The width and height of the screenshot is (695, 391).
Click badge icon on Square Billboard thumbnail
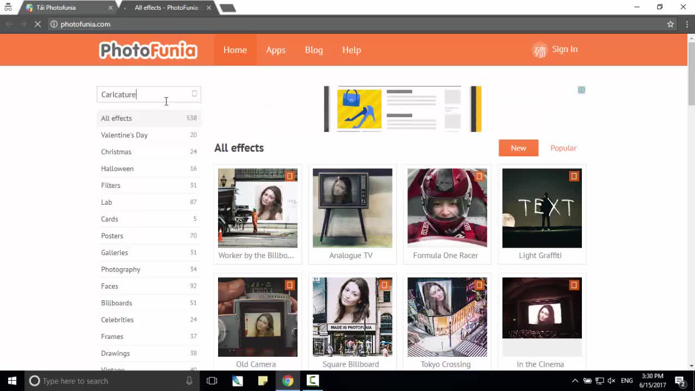[384, 285]
